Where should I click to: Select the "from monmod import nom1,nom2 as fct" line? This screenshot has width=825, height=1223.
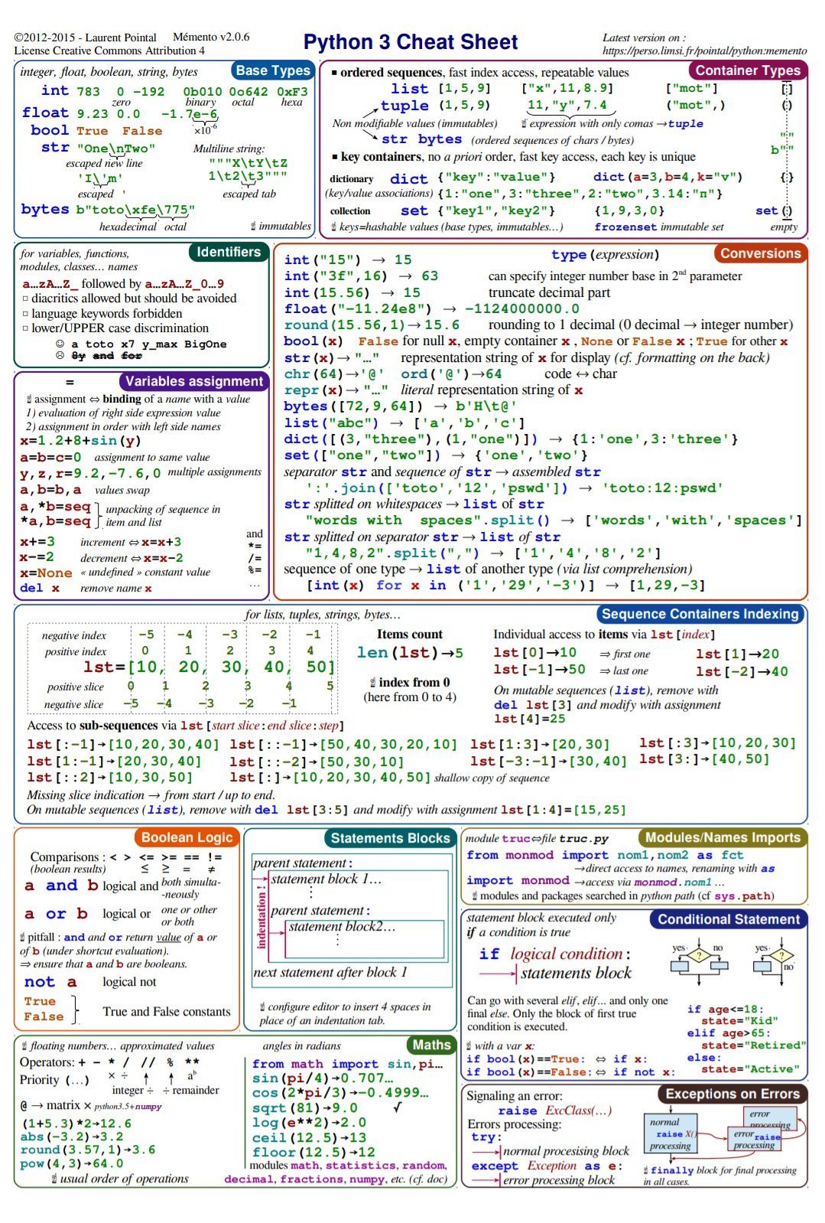pos(605,855)
